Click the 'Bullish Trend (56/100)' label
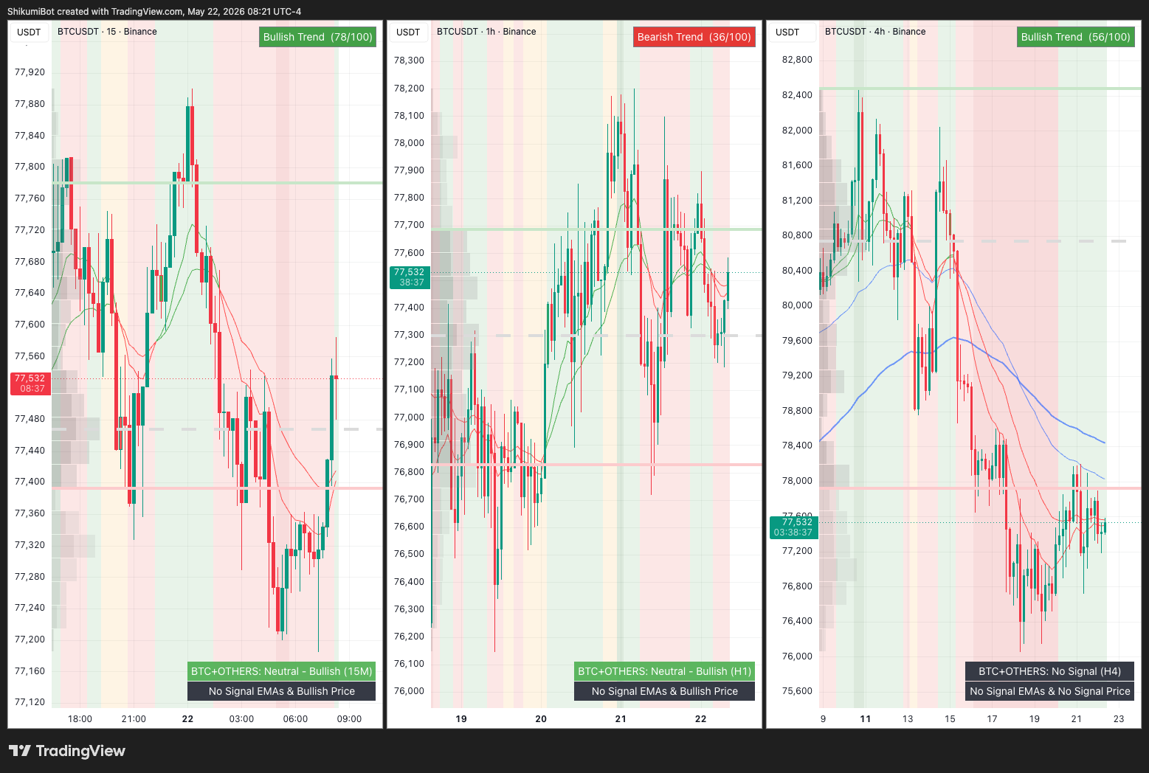 1076,37
